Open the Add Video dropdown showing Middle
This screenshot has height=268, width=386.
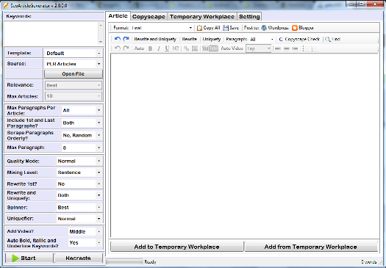pos(85,231)
